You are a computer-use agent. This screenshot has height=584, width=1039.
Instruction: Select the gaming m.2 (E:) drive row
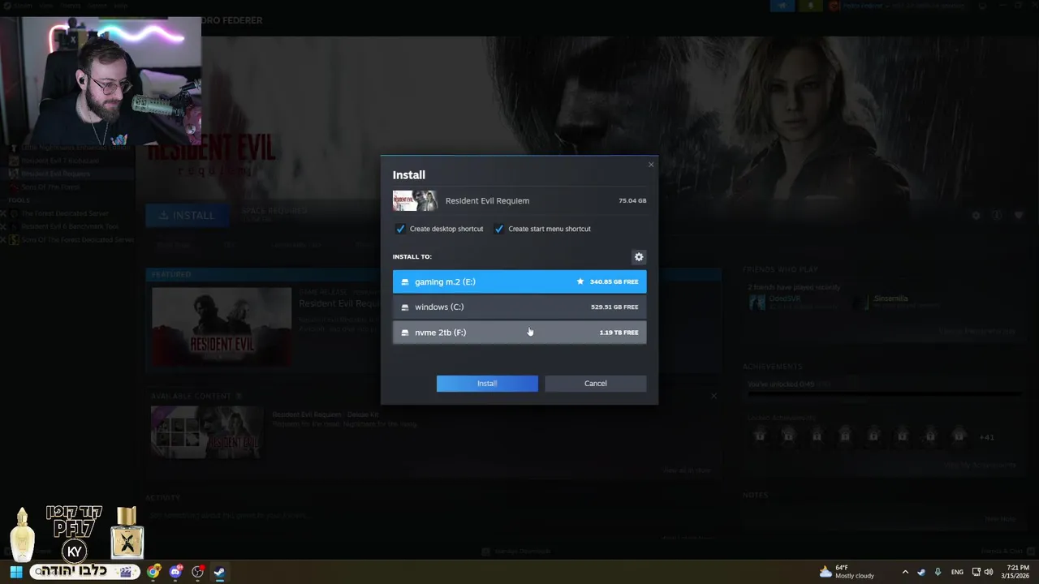click(x=519, y=281)
